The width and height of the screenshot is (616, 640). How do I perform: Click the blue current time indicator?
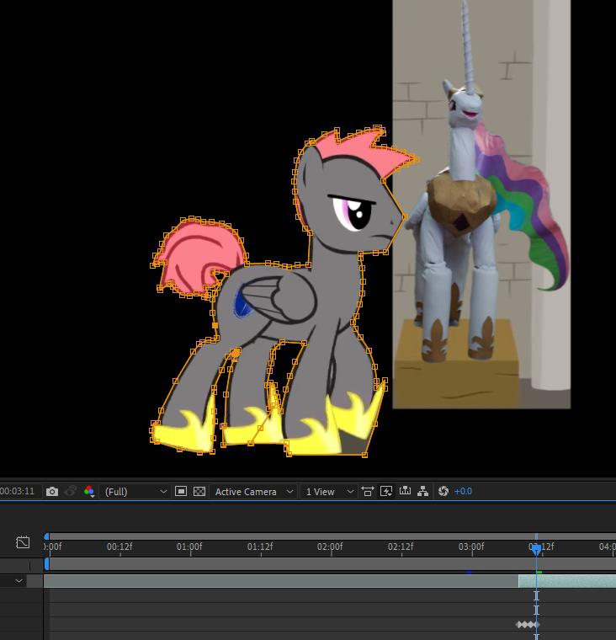tap(536, 550)
